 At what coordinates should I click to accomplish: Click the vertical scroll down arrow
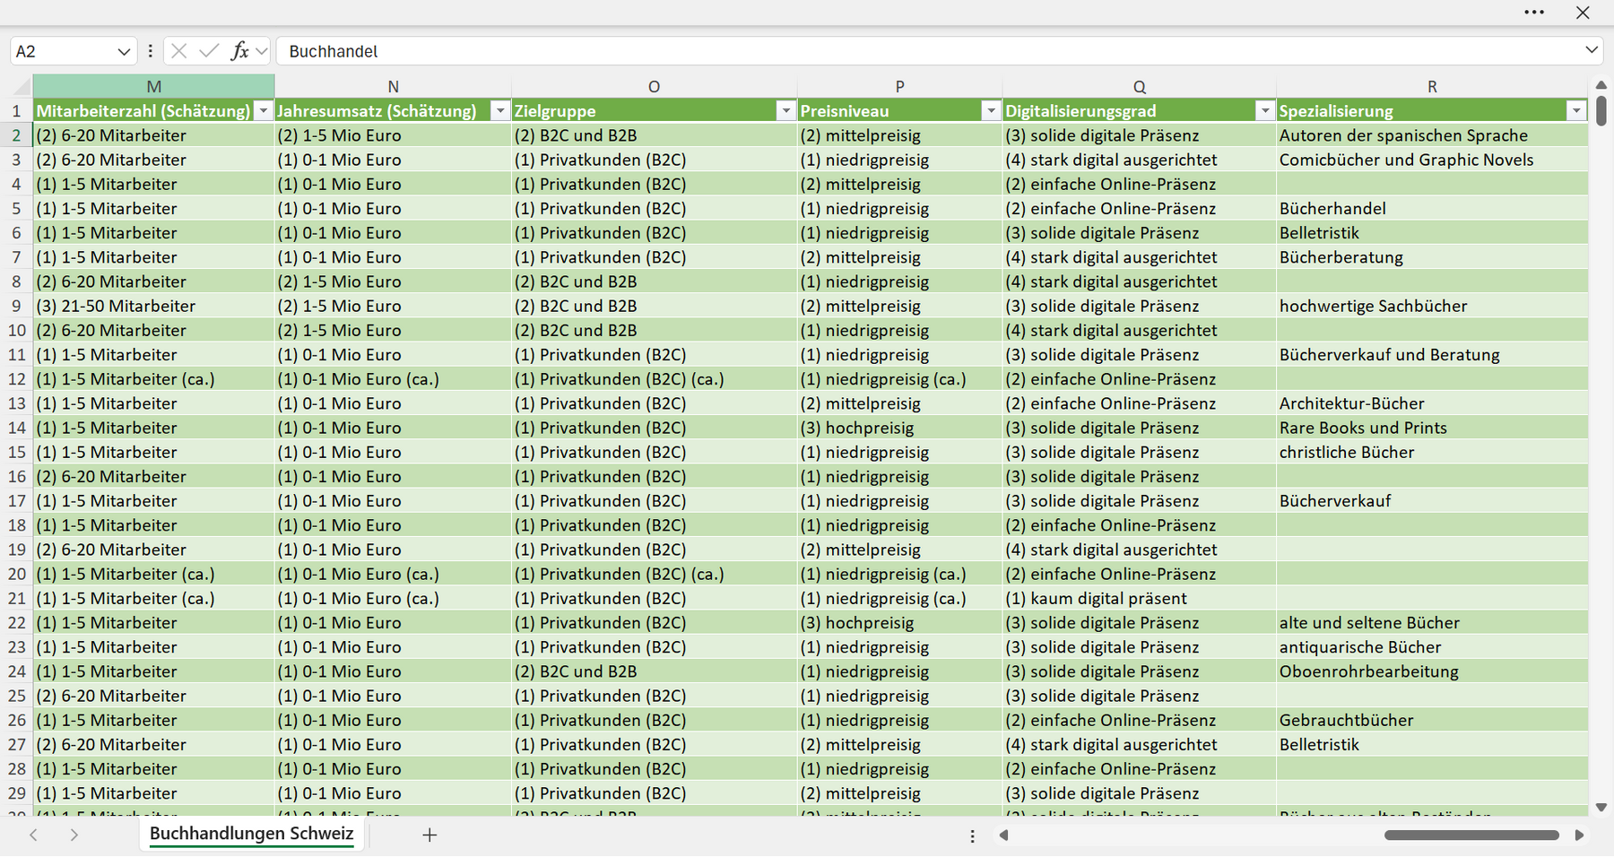[x=1601, y=808]
